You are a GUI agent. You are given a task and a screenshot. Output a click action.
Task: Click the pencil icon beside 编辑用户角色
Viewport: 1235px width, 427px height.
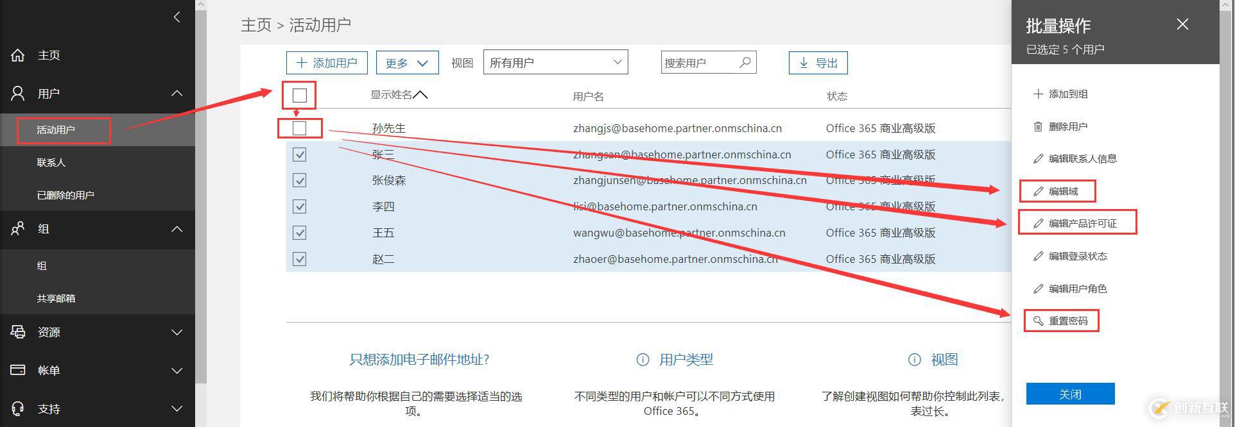(x=1038, y=289)
